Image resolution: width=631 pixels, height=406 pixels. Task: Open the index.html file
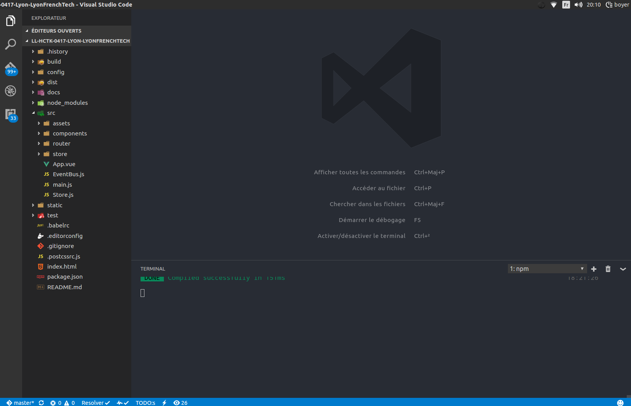(x=76, y=266)
